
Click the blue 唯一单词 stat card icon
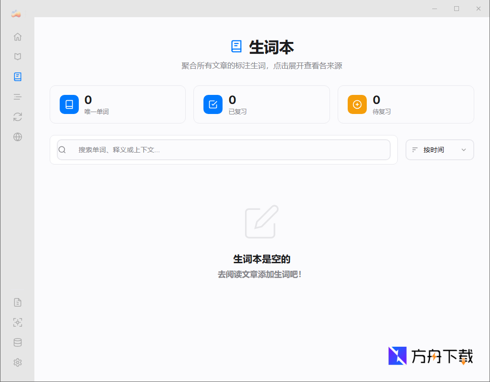tap(69, 104)
